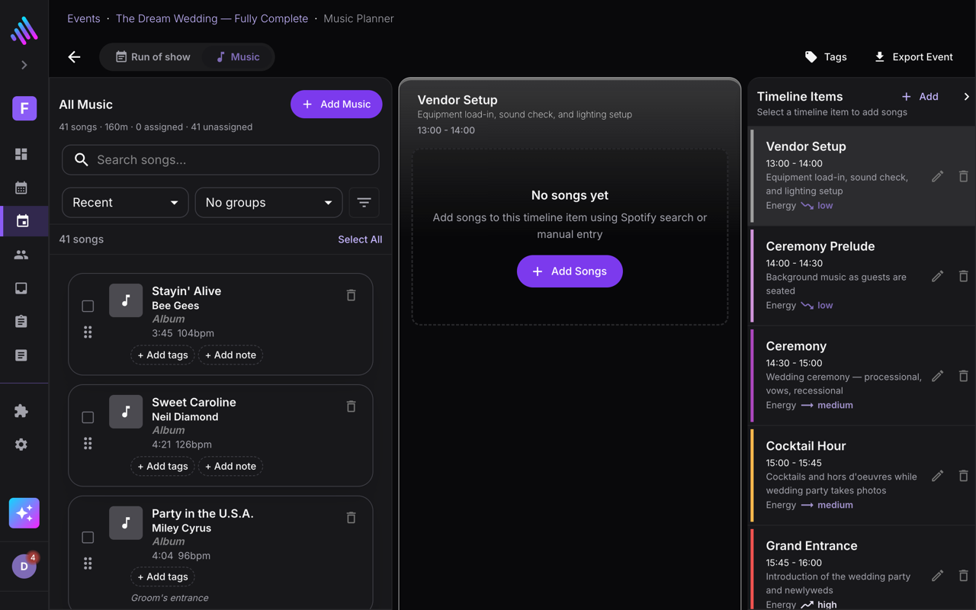Open the Tags button
Image resolution: width=976 pixels, height=610 pixels.
826,57
